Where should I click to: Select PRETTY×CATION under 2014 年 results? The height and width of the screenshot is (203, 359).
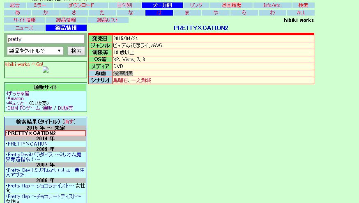click(28, 144)
